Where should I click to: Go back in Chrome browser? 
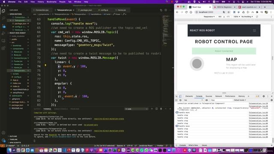(x=177, y=12)
